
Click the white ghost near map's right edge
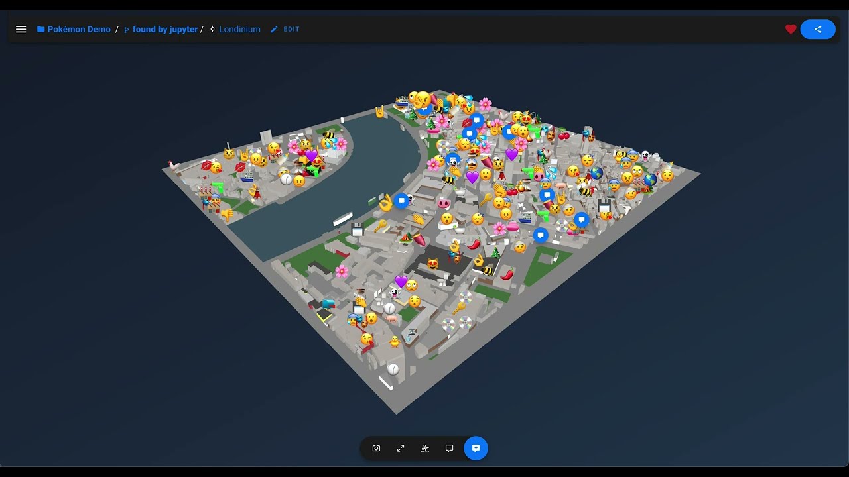645,156
